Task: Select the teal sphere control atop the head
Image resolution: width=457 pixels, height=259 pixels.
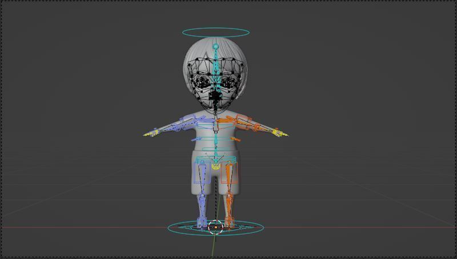Action: [216, 47]
